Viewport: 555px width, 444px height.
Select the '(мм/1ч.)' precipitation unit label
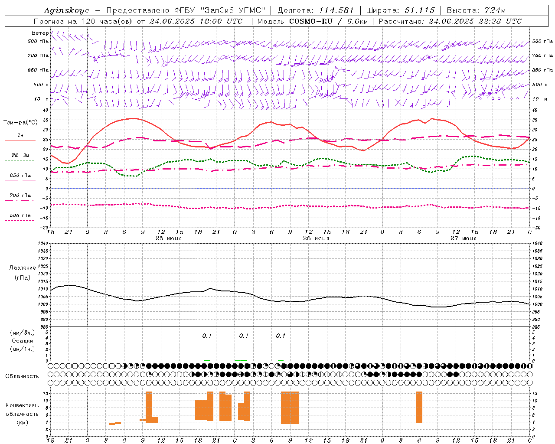pos(23,349)
